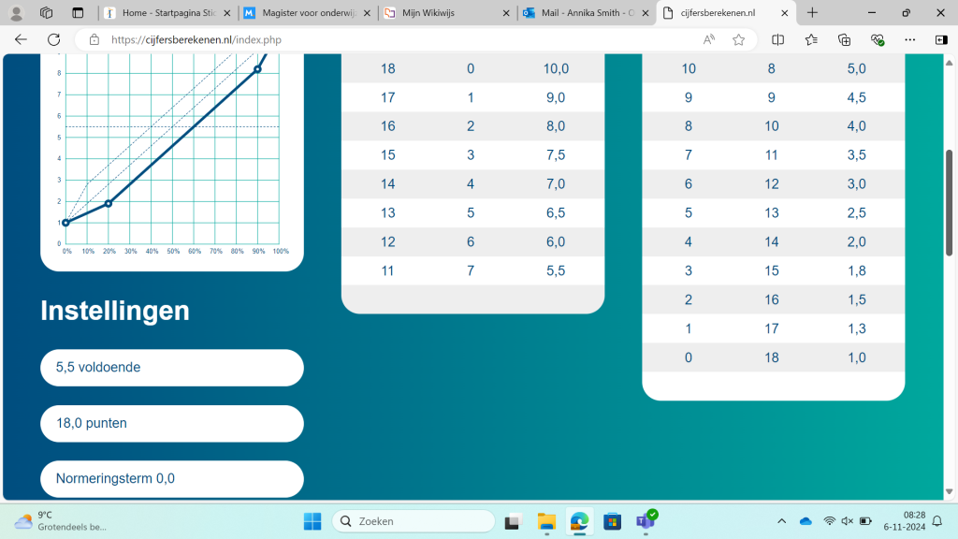Refresh the cijfersberekenen page
The width and height of the screenshot is (958, 539).
(x=53, y=39)
